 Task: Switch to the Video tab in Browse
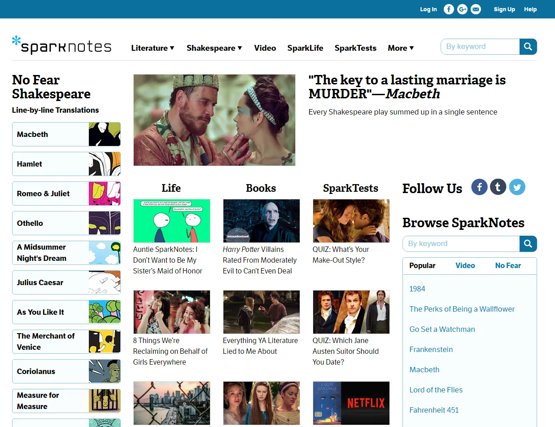(x=465, y=265)
